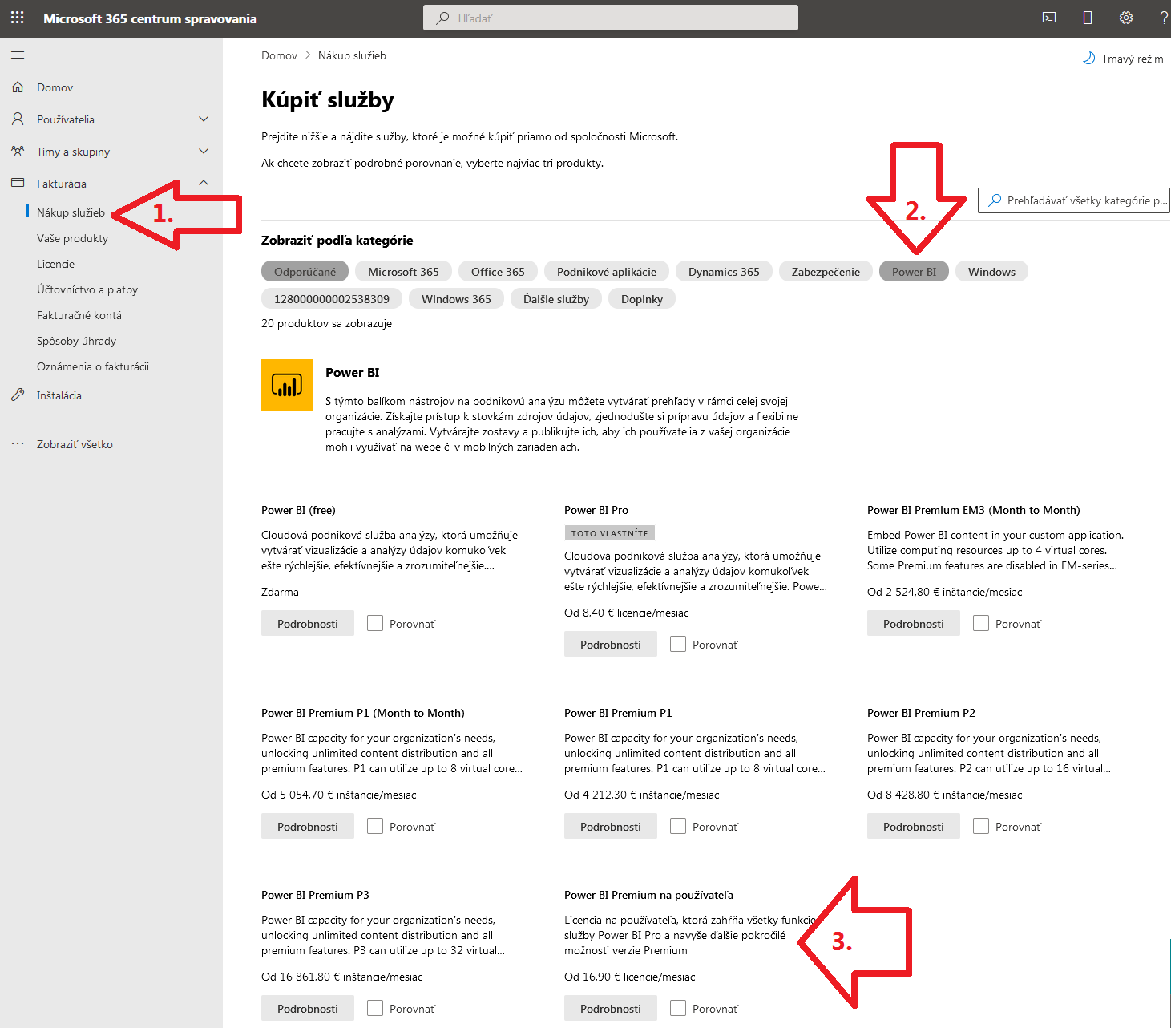Click the Power BI yellow logo
1171x1028 pixels.
[x=287, y=385]
